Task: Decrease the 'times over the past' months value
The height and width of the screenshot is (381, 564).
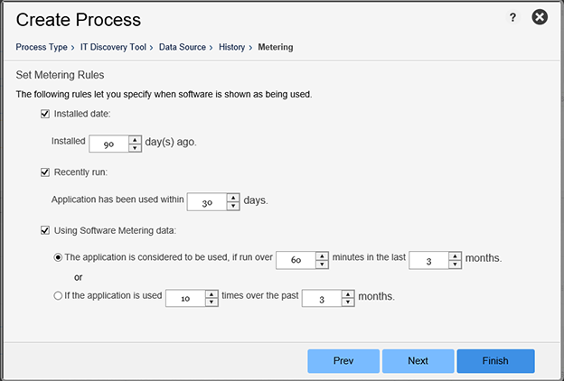Action: coord(347,301)
